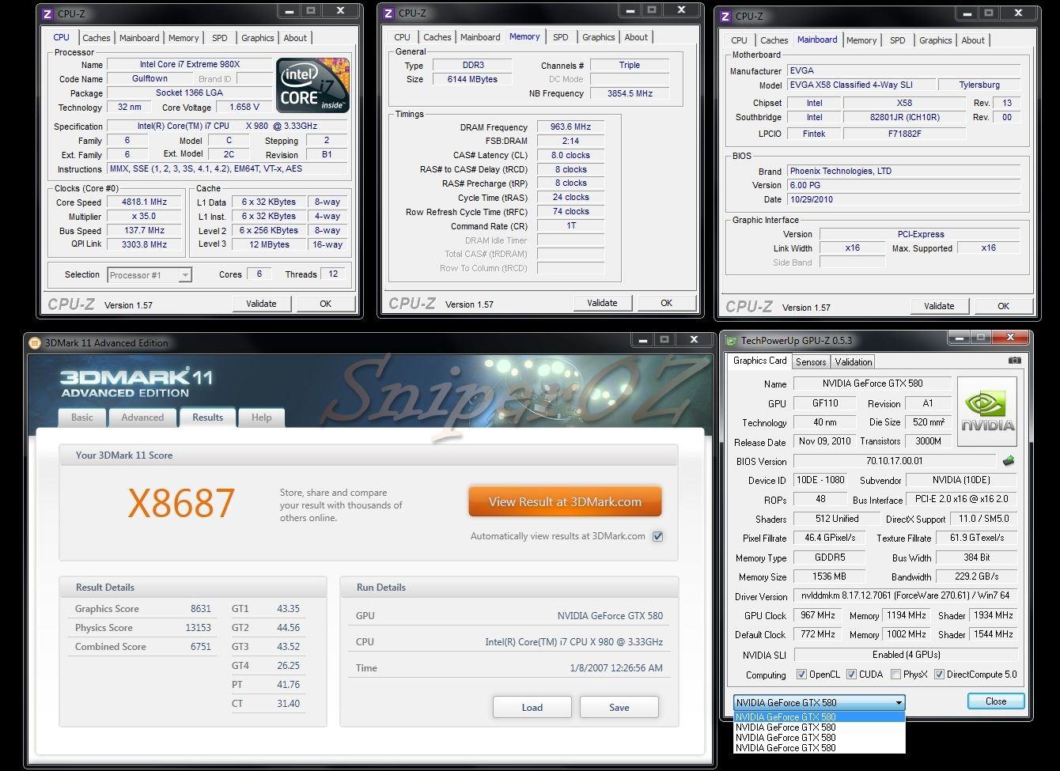
Task: Enable the PhysX checkbox in GPU-Z
Action: point(895,675)
